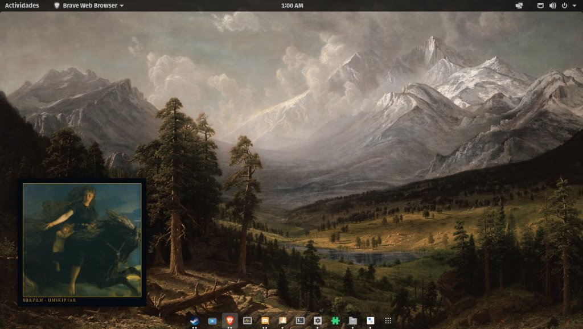This screenshot has width=583, height=329.
Task: Launch Brave browser from the dock
Action: [x=230, y=320]
